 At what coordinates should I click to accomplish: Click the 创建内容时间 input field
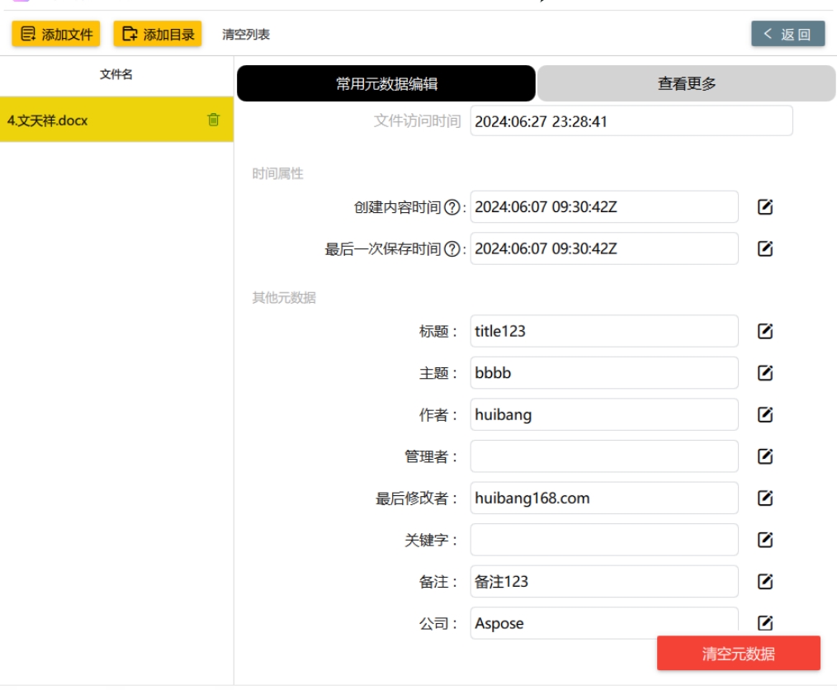604,207
